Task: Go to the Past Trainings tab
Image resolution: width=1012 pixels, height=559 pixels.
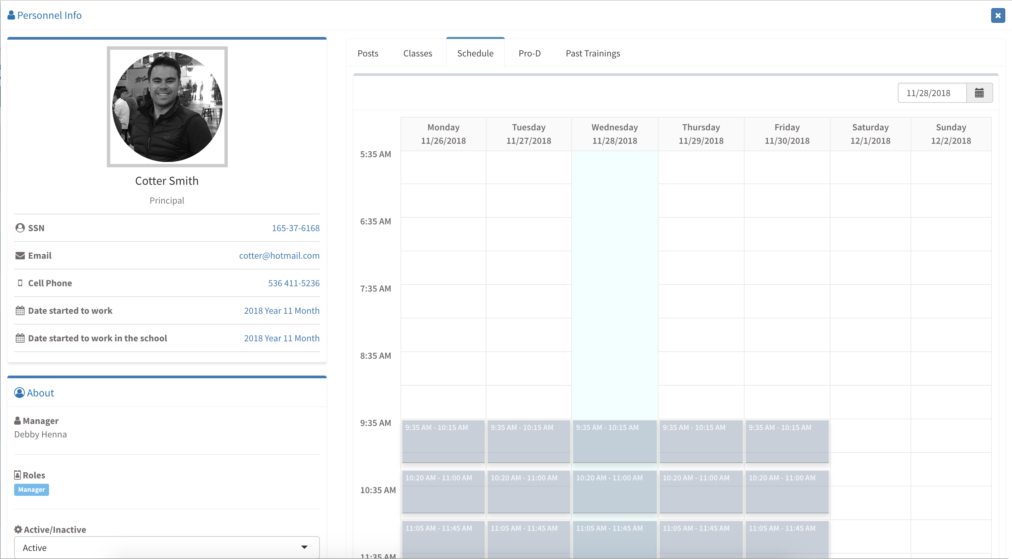Action: tap(592, 53)
